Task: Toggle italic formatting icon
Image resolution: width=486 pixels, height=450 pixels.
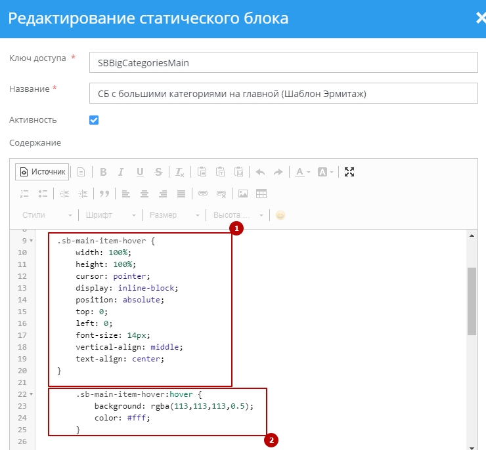Action: click(x=121, y=172)
